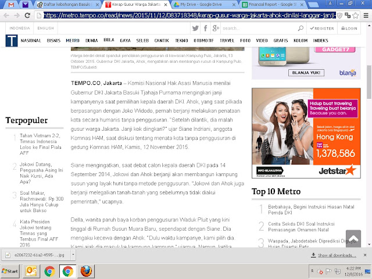Click the browser forward arrow
The width and height of the screenshot is (372, 279).
17,16
